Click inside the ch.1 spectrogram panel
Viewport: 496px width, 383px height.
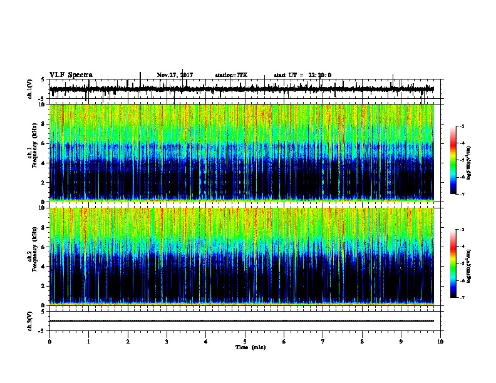(x=242, y=153)
